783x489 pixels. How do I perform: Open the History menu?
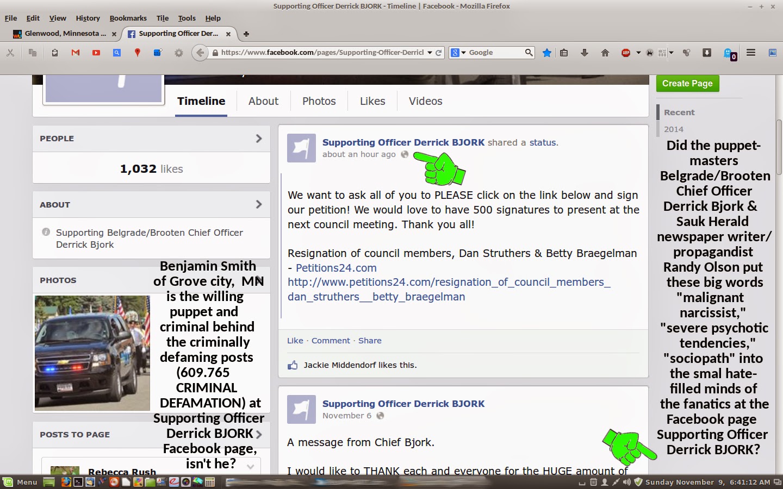88,18
